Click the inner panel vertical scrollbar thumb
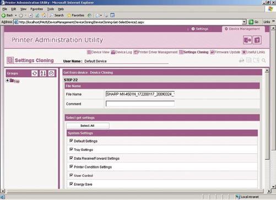The width and height of the screenshot is (276, 200). click(x=267, y=116)
